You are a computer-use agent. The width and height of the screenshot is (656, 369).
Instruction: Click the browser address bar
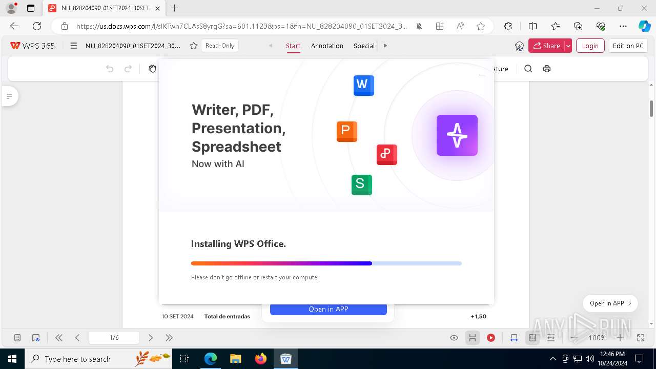(241, 26)
